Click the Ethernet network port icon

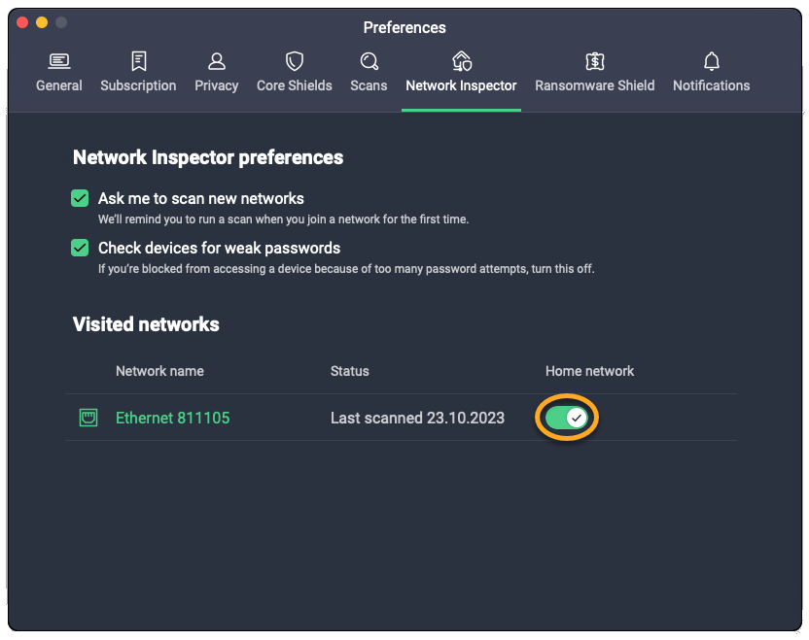88,418
